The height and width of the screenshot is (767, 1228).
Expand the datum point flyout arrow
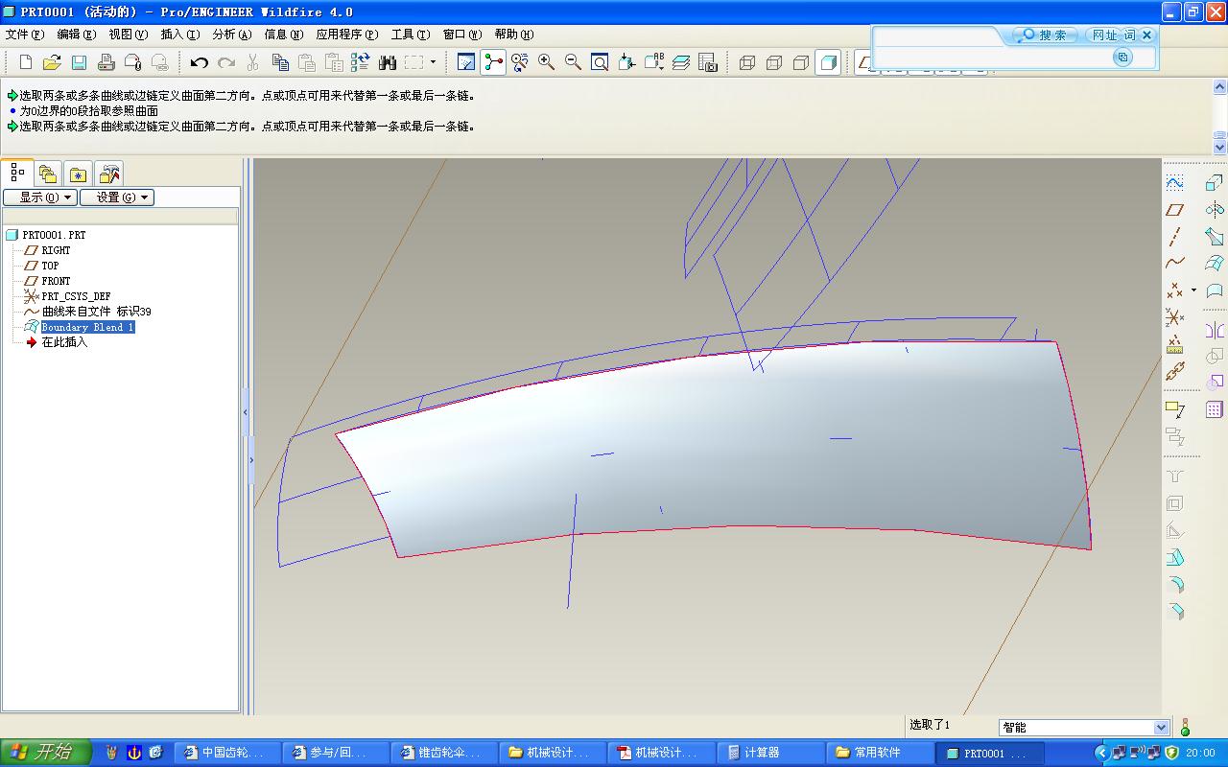coord(1193,290)
